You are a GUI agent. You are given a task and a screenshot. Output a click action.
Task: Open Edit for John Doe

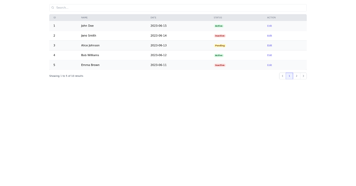click(269, 26)
